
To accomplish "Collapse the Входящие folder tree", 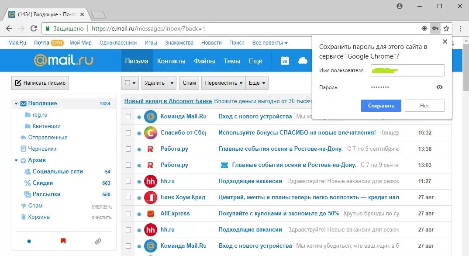I will pyautogui.click(x=16, y=104).
